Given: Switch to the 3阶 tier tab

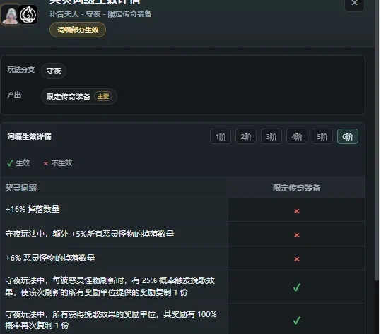Looking at the screenshot, I should pos(271,137).
